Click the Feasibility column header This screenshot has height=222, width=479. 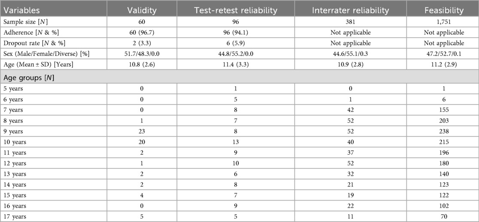pyautogui.click(x=444, y=10)
